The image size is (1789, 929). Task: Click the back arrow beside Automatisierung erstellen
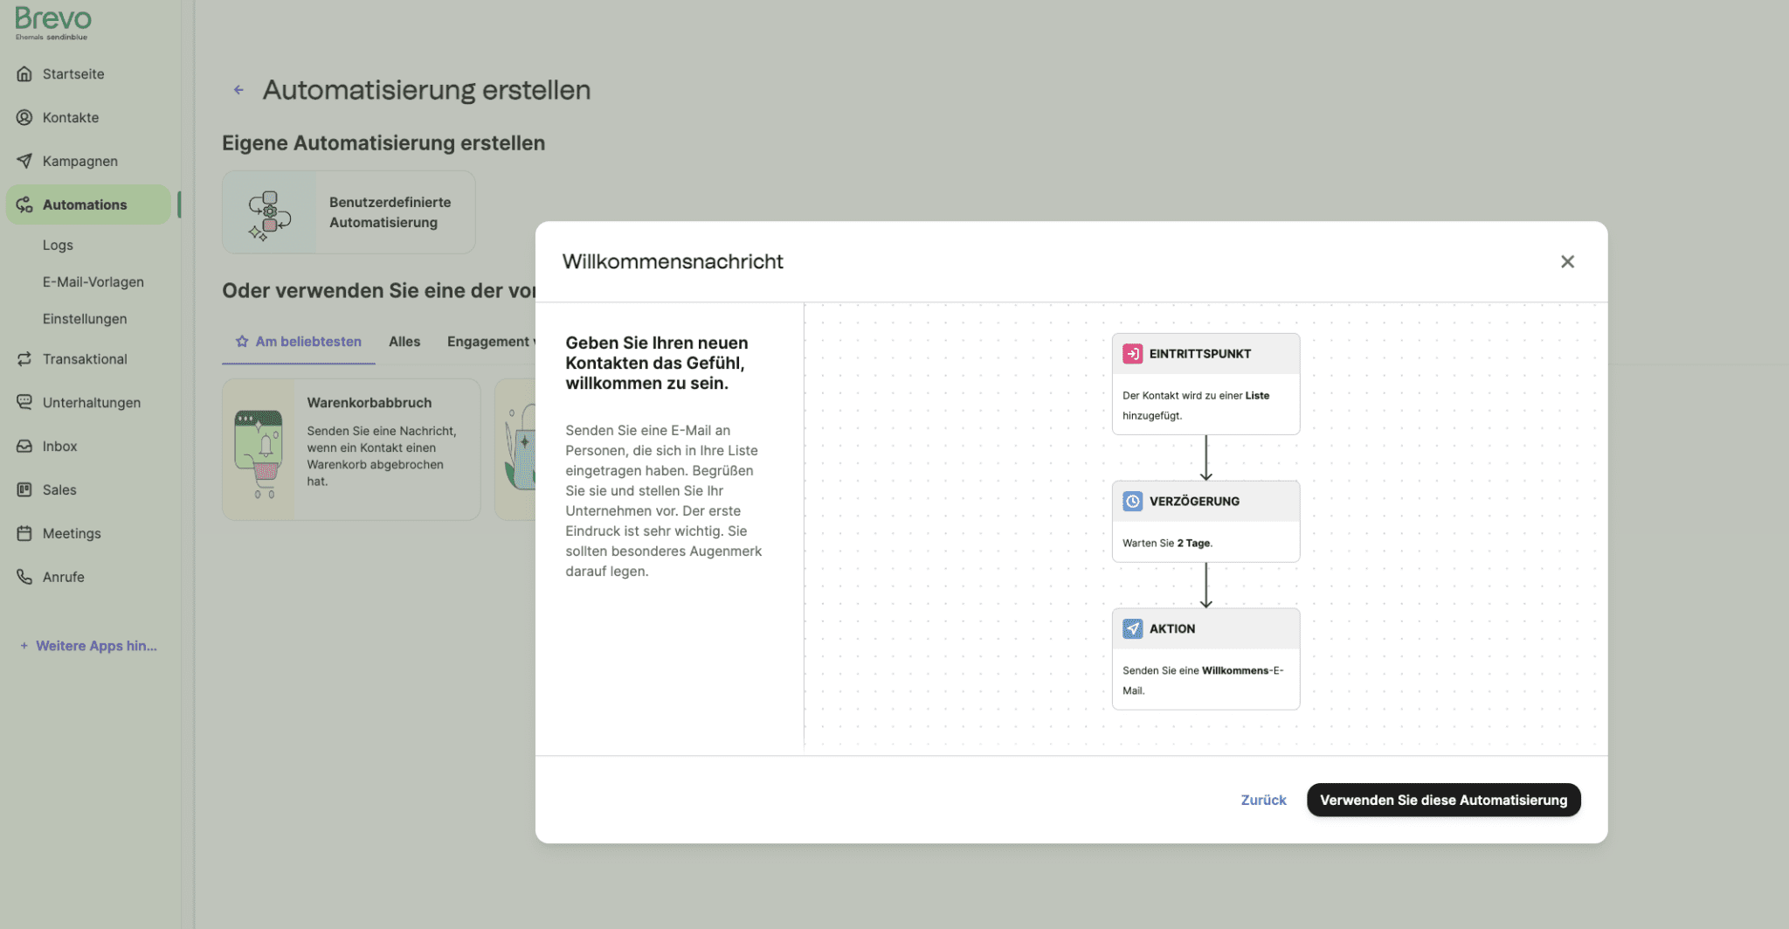[x=238, y=90]
